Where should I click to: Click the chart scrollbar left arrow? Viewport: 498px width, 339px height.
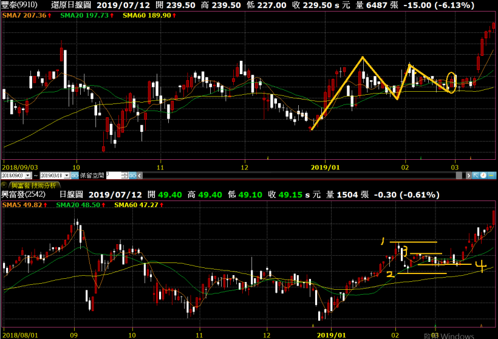pyautogui.click(x=140, y=176)
